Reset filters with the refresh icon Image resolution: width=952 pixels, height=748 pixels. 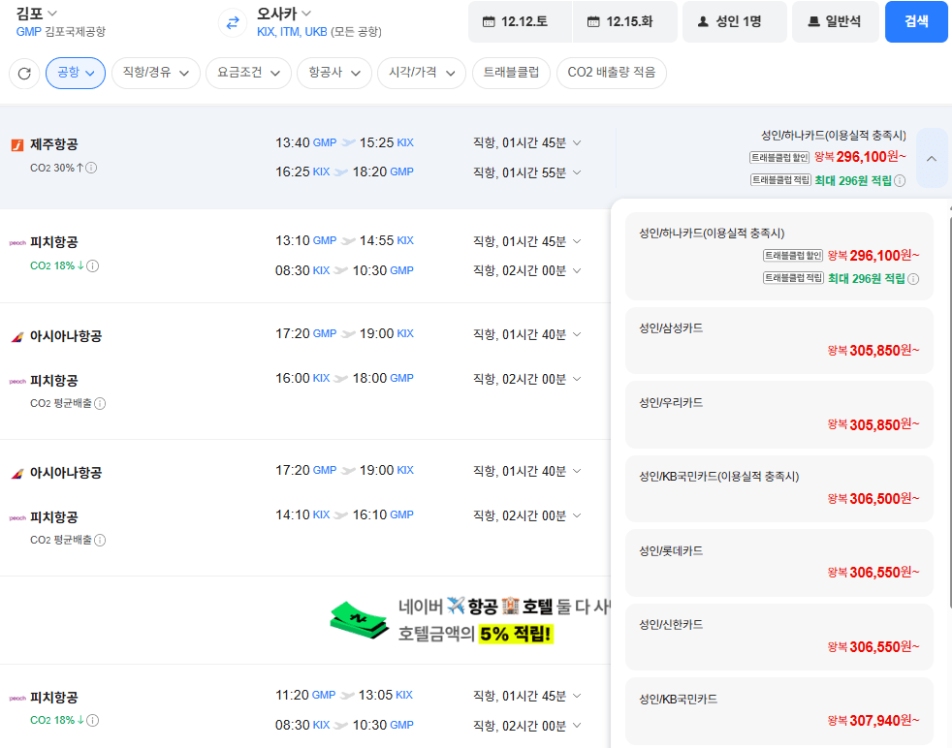click(24, 74)
